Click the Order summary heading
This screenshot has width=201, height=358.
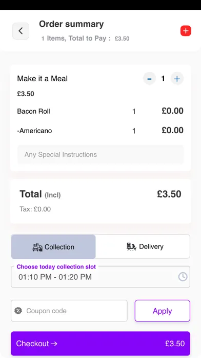(x=71, y=24)
